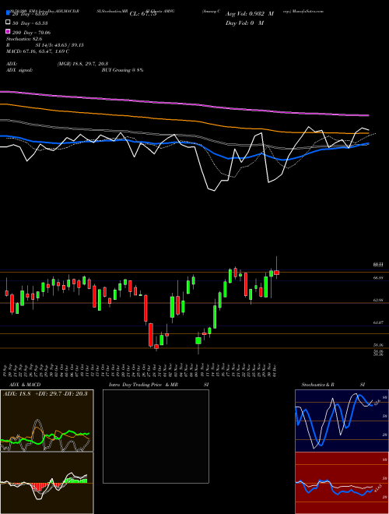Click the blue 20 Day EMA legend swatch

[x=8, y=13]
